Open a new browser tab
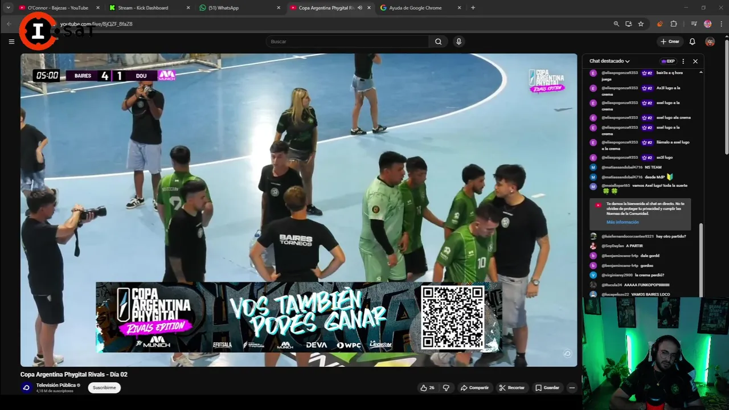The width and height of the screenshot is (729, 410). click(x=473, y=8)
